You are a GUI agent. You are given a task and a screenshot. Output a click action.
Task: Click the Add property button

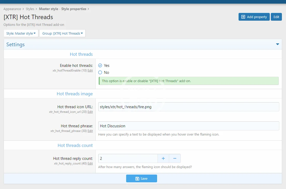[254, 17]
